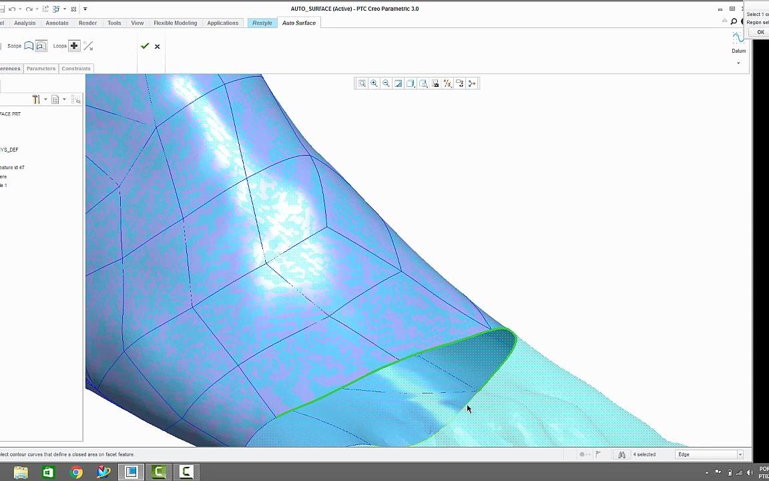Click the Datum icon in the ribbon
Image resolution: width=769 pixels, height=481 pixels.
point(738,42)
